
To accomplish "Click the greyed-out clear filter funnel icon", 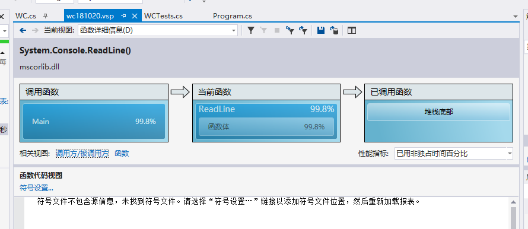I will pyautogui.click(x=263, y=30).
